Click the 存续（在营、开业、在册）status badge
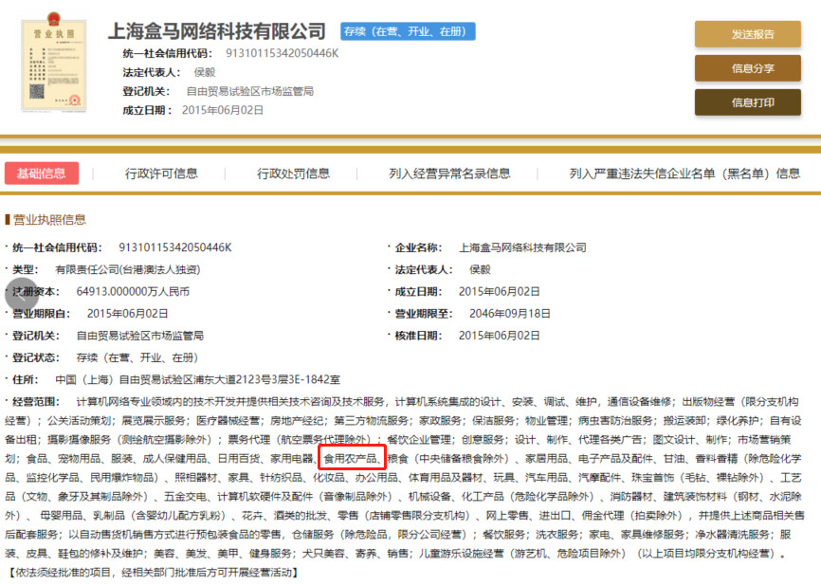The height and width of the screenshot is (585, 821). (408, 31)
